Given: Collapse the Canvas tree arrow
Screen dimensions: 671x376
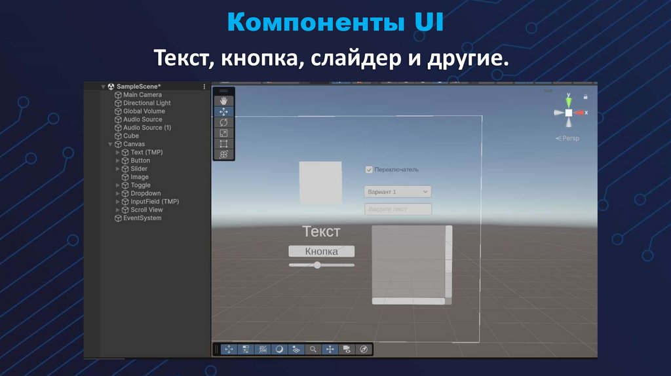Looking at the screenshot, I should pos(110,144).
